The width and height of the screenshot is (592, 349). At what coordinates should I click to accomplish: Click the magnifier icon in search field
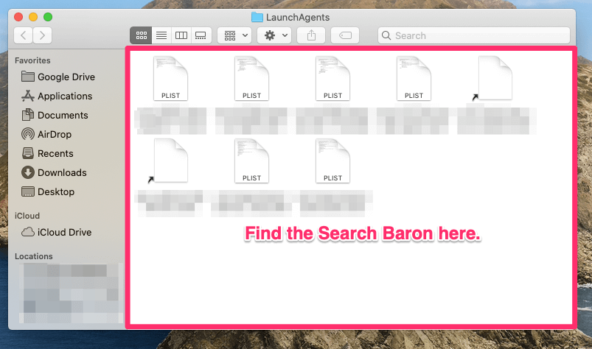point(386,35)
